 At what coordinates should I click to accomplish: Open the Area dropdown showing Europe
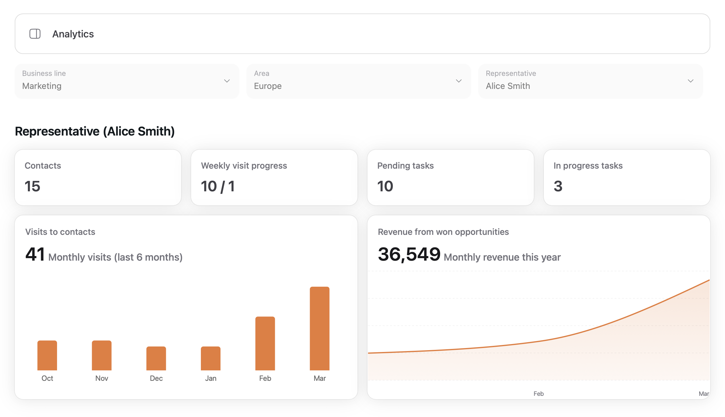(x=358, y=81)
